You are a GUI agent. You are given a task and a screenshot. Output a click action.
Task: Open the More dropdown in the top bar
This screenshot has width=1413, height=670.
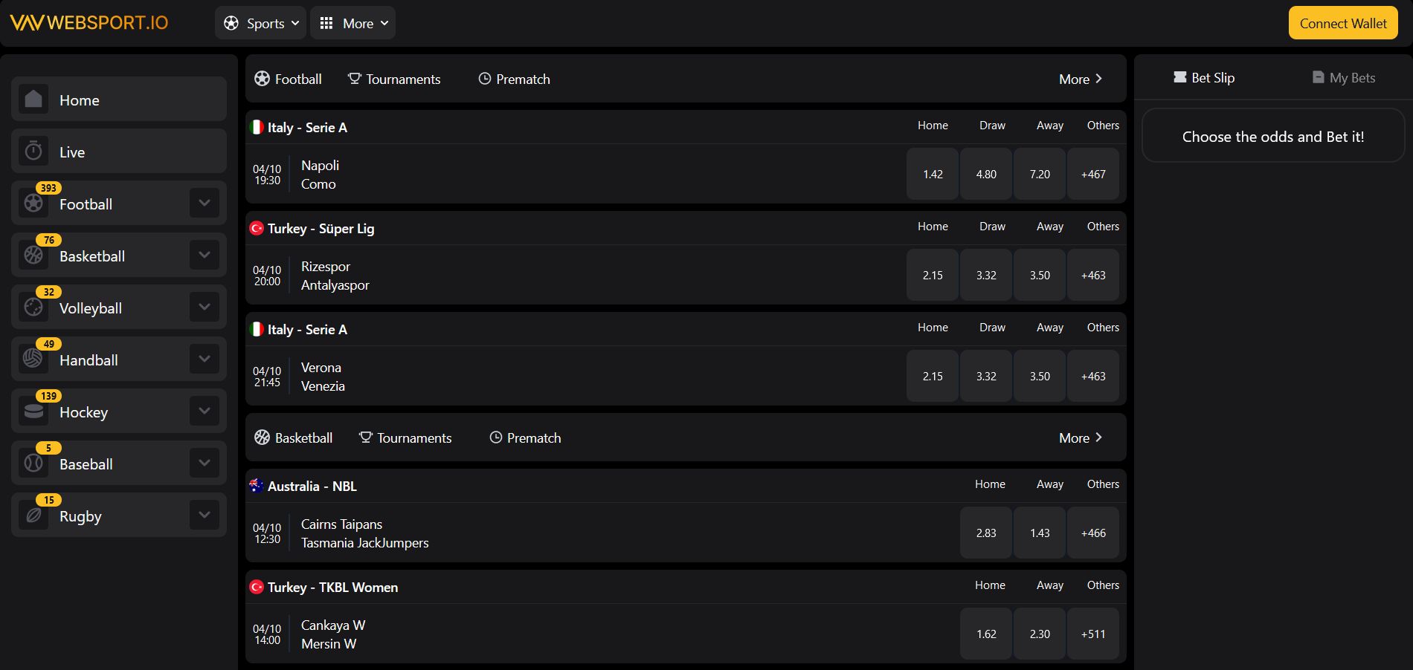(x=353, y=22)
